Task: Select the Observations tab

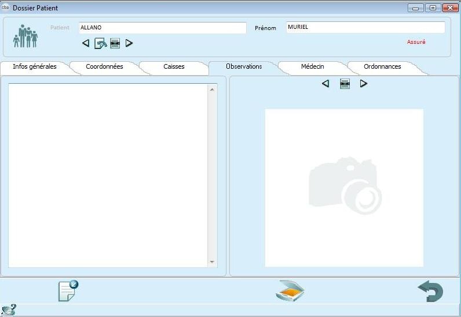Action: coord(244,66)
